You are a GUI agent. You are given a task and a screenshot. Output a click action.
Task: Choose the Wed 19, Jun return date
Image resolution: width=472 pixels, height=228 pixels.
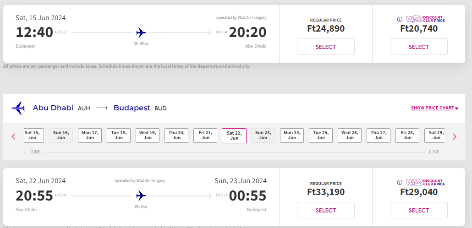click(148, 135)
